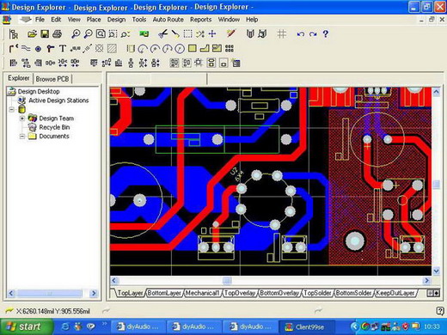Viewport: 447px width, 335px height.
Task: Switch to the Browse PCB tab
Action: (52, 79)
